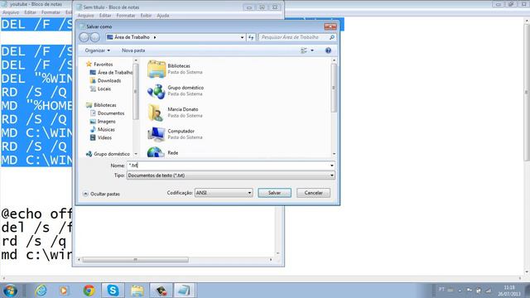Image resolution: width=530 pixels, height=298 pixels.
Task: Switch to Notepad taskbar button
Action: pyautogui.click(x=184, y=291)
